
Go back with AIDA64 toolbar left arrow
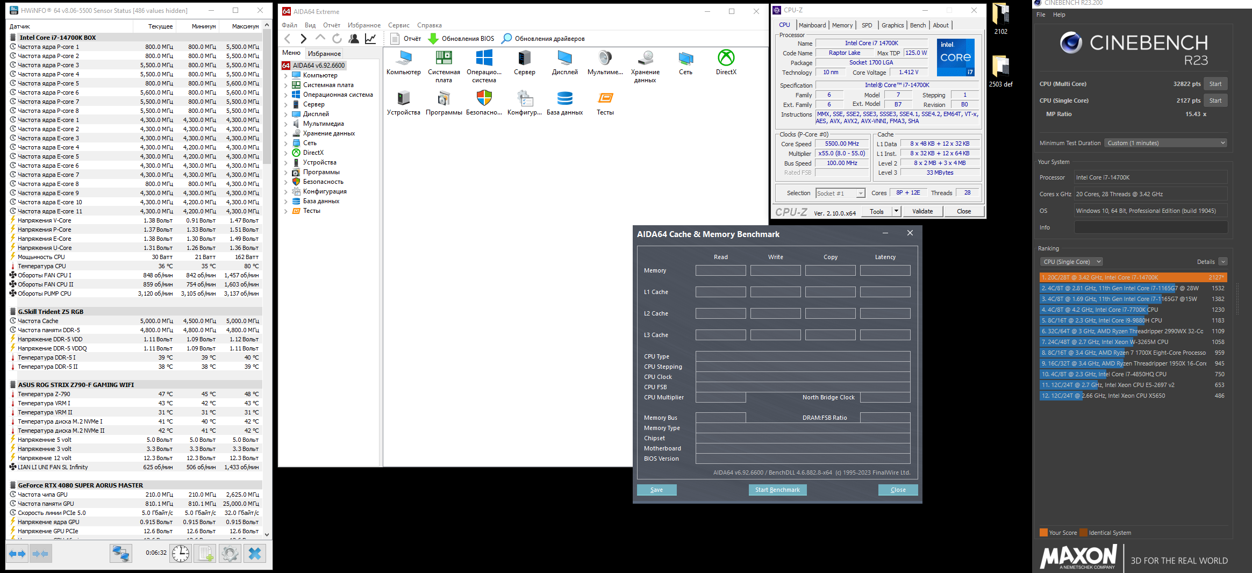(x=288, y=39)
